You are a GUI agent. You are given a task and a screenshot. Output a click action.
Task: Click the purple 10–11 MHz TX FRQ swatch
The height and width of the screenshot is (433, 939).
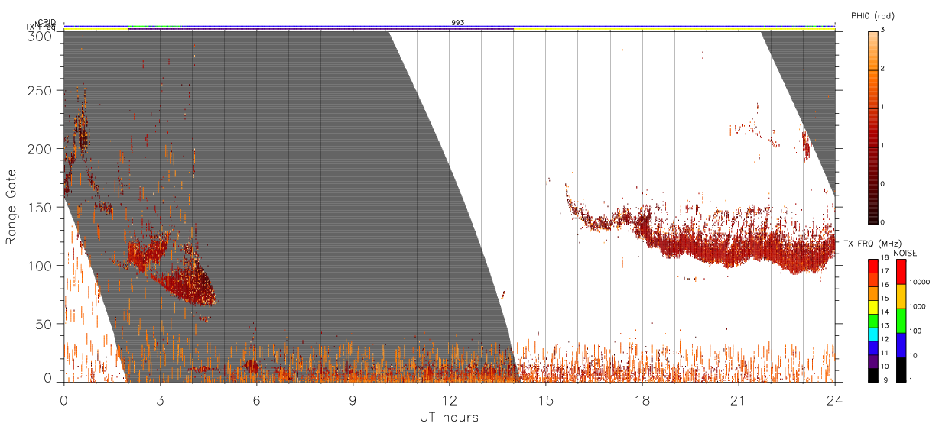pos(872,362)
